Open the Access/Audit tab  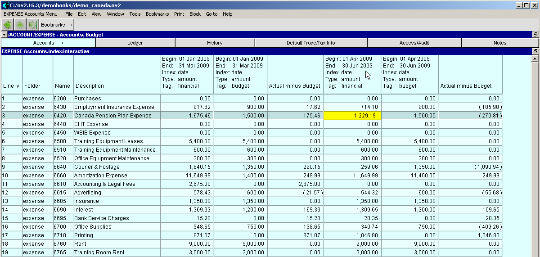pos(414,43)
